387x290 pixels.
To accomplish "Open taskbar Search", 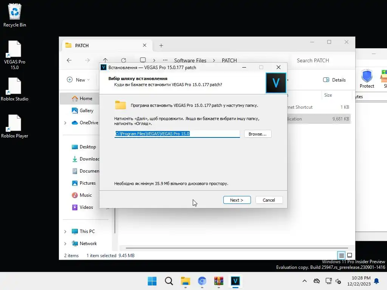I will (169, 281).
